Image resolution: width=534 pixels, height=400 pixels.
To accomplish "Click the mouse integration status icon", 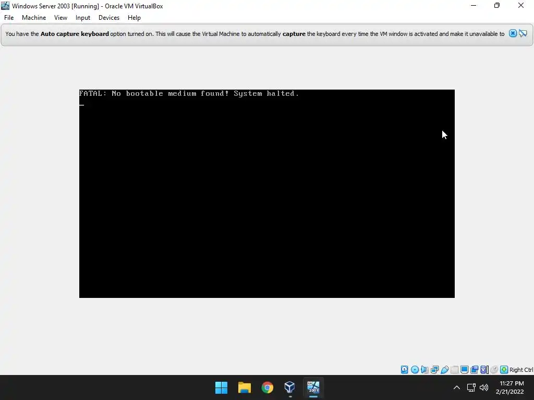I will click(x=494, y=370).
